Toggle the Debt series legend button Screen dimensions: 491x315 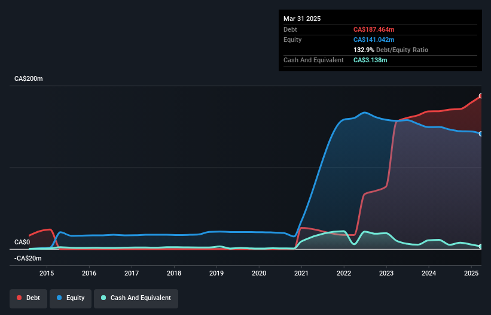click(28, 298)
